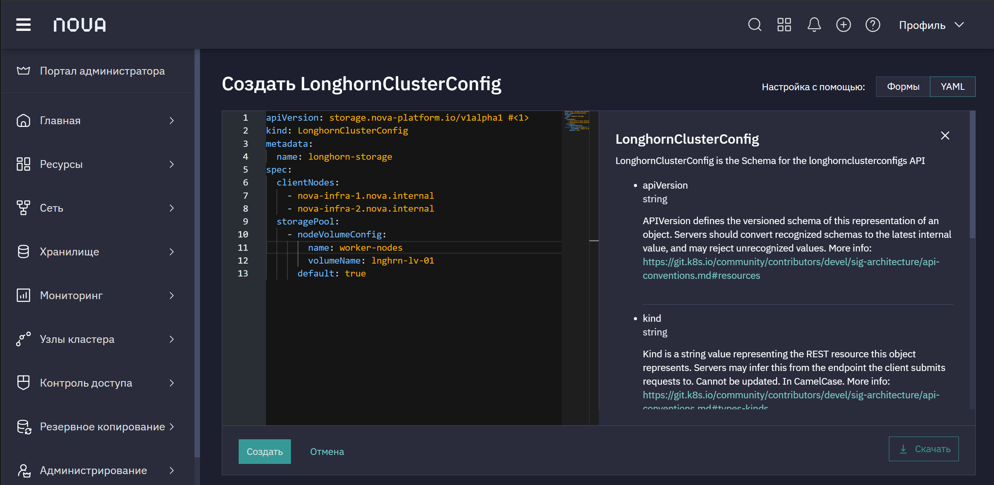Expand the Администрирование chevron
This screenshot has height=485, width=994.
pos(172,471)
